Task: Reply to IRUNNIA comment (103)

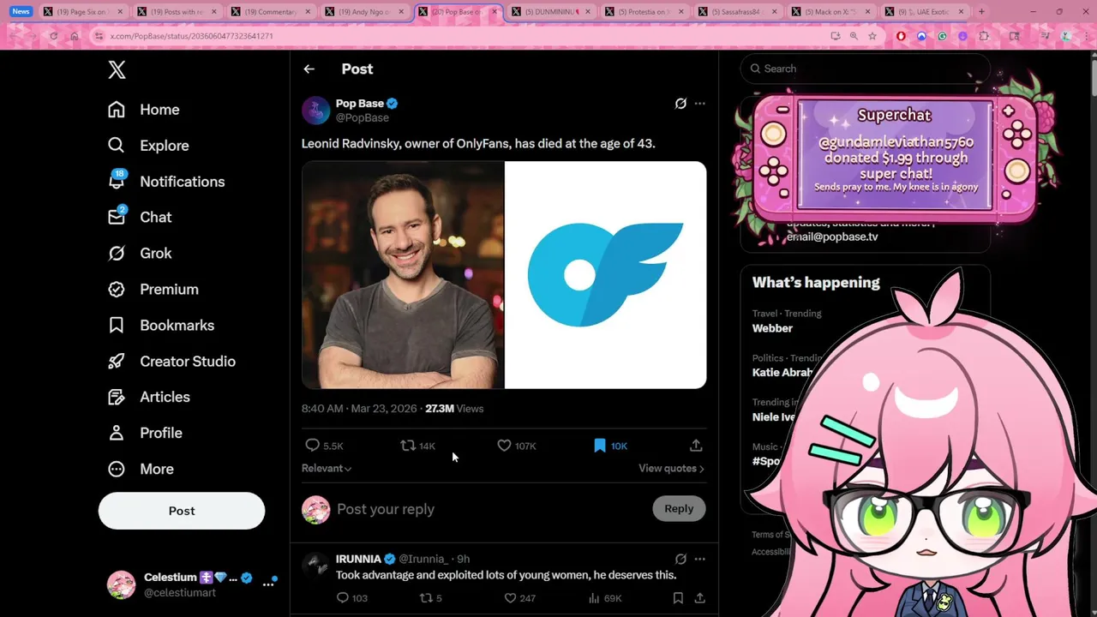Action: (x=351, y=598)
